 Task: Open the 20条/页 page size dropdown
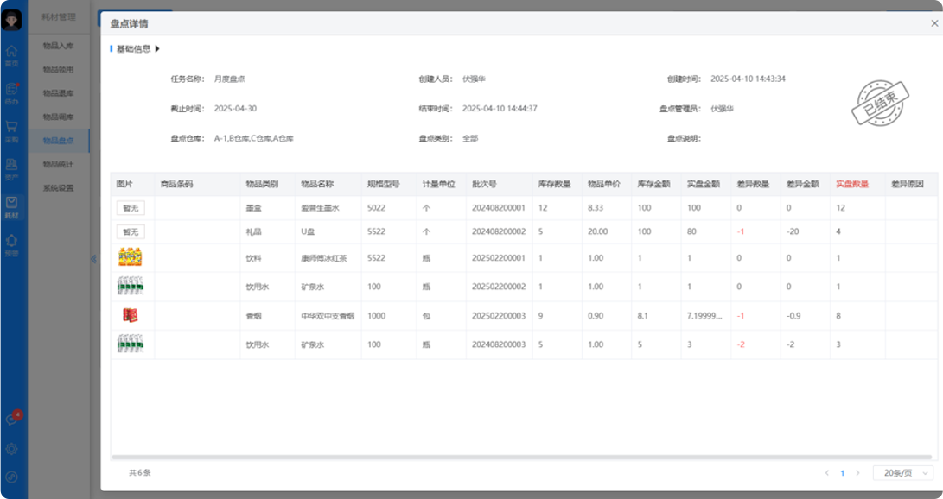tap(902, 473)
